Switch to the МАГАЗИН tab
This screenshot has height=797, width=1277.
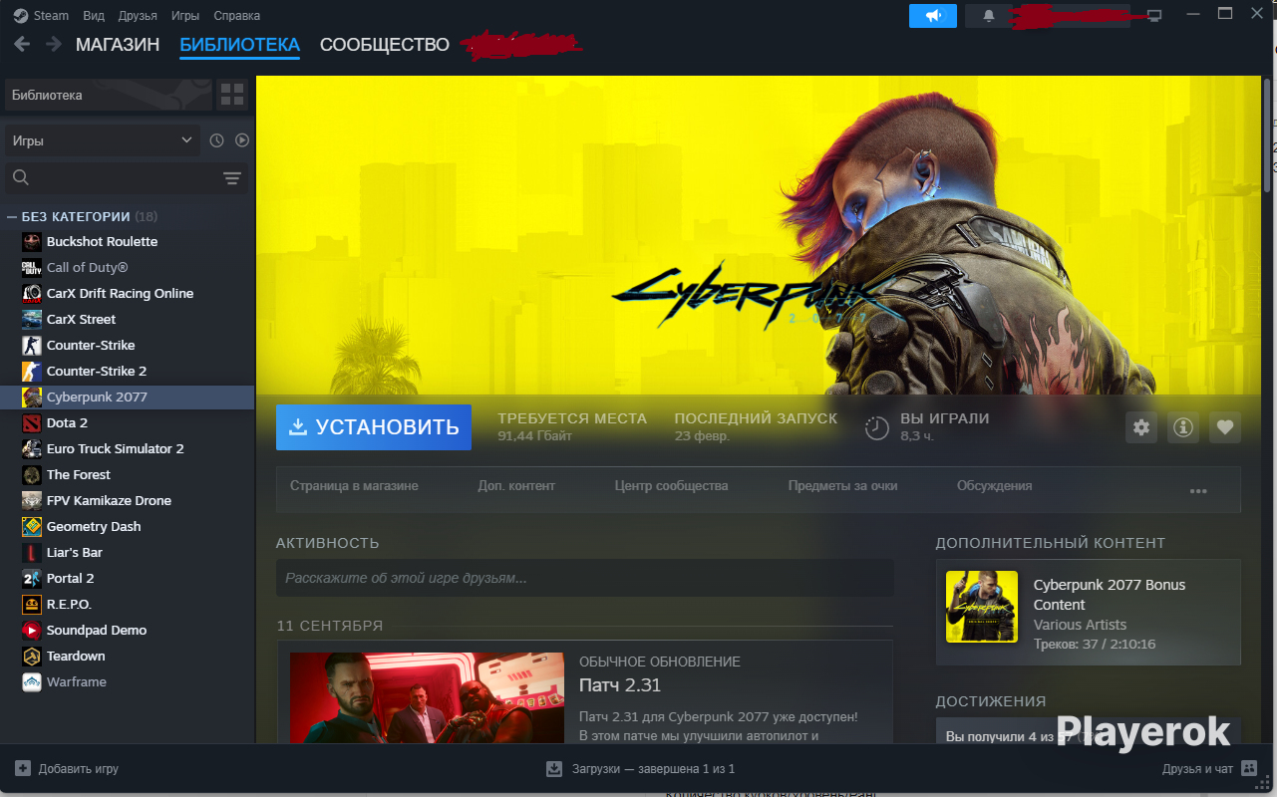coord(118,45)
